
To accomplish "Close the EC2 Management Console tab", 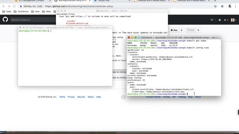I will (50, 1).
